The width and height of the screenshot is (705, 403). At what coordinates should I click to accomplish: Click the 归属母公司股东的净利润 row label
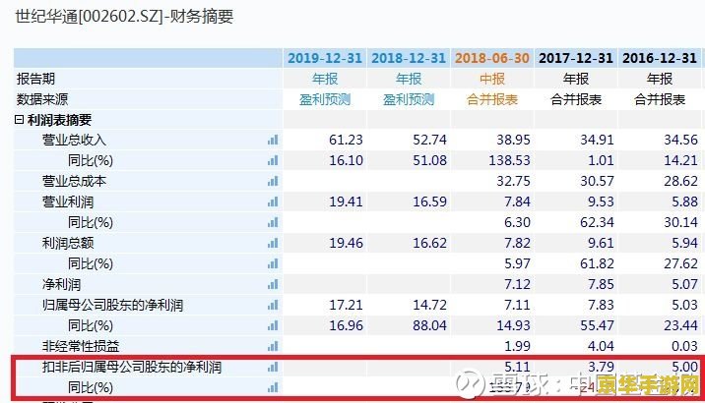pyautogui.click(x=112, y=305)
